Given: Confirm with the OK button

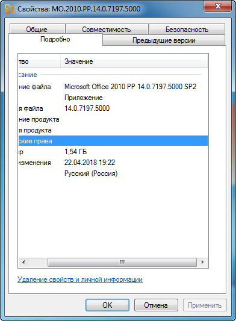Looking at the screenshot, I should tap(107, 305).
